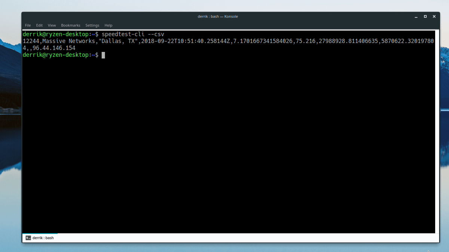Maximize the Konsole window

(425, 16)
